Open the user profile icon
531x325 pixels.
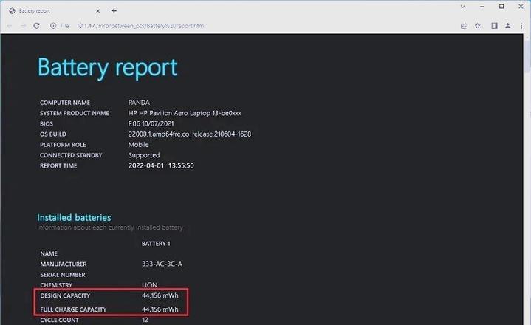coord(507,26)
